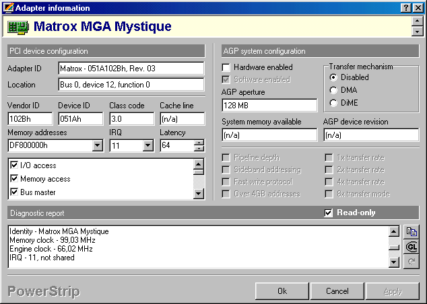The height and width of the screenshot is (304, 427).
Task: Enable the AGP Hardware enabled checkbox
Action: 227,67
